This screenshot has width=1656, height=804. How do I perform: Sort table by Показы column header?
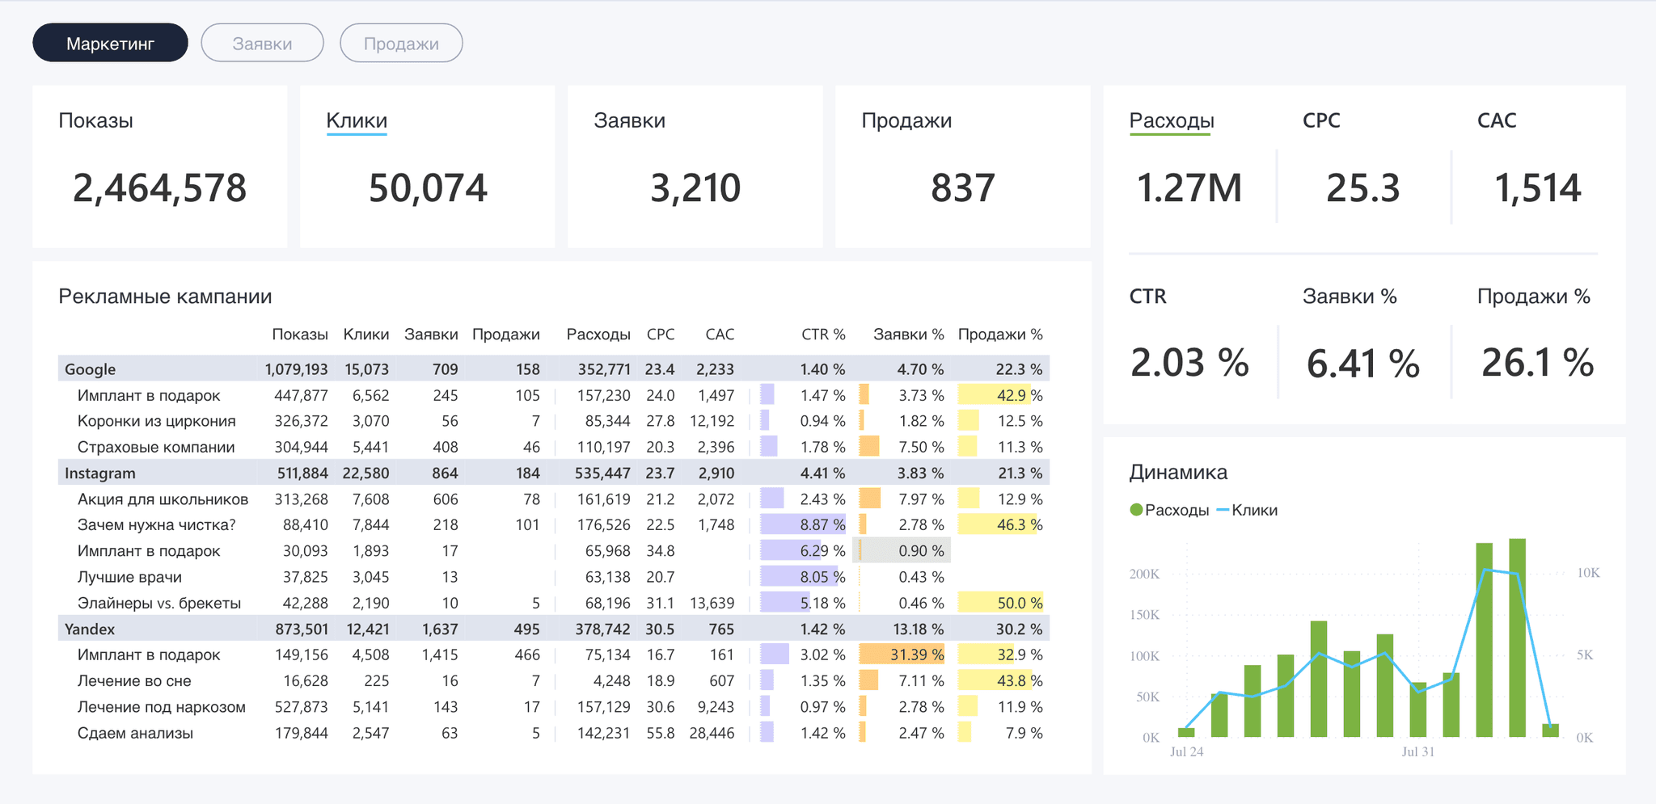[300, 335]
